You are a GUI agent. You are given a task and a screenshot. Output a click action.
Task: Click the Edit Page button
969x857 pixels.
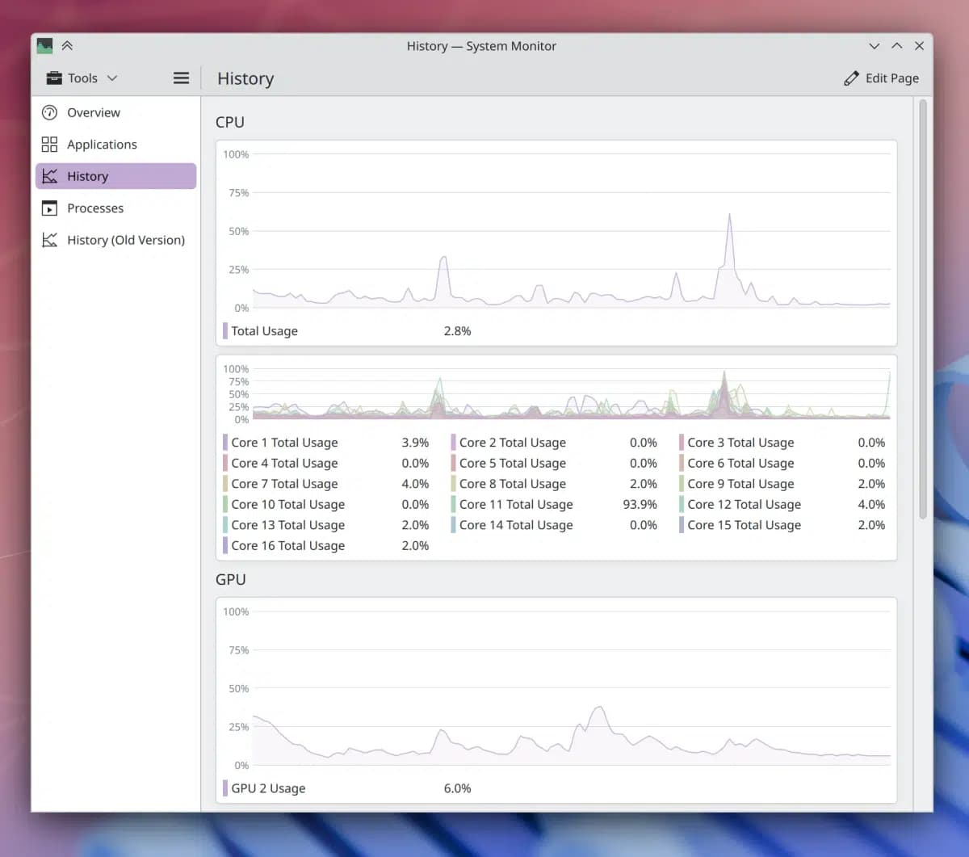point(881,78)
